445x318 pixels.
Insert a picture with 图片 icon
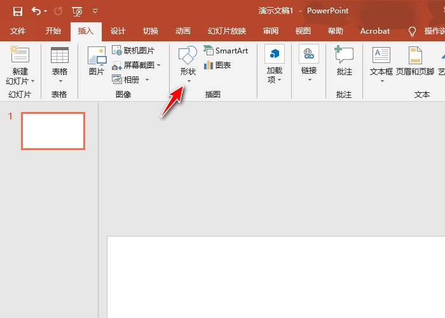[97, 56]
